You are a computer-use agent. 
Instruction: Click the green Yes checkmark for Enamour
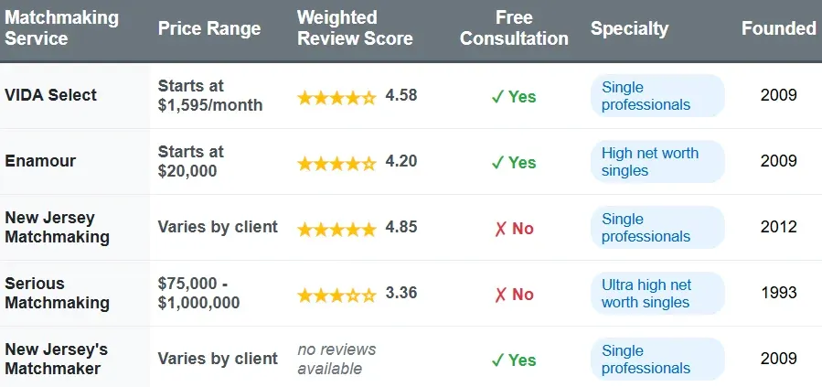(514, 163)
